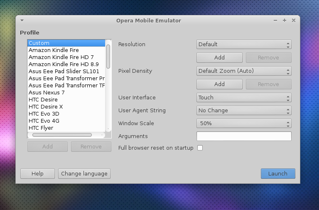Viewport: 319px width, 210px height.
Task: Click the Change language button
Action: tap(84, 173)
